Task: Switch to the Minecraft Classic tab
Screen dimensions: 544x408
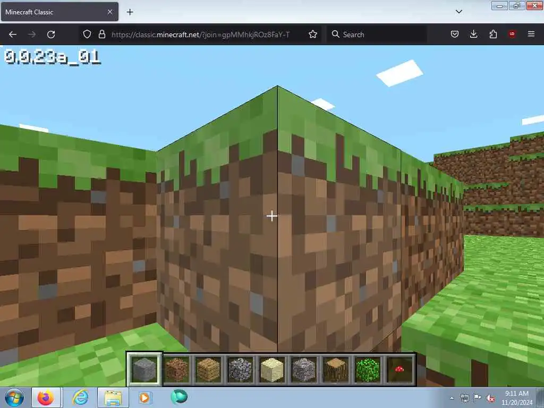Action: click(59, 12)
